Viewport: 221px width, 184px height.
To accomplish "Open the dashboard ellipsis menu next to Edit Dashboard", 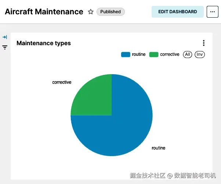I will (x=213, y=12).
